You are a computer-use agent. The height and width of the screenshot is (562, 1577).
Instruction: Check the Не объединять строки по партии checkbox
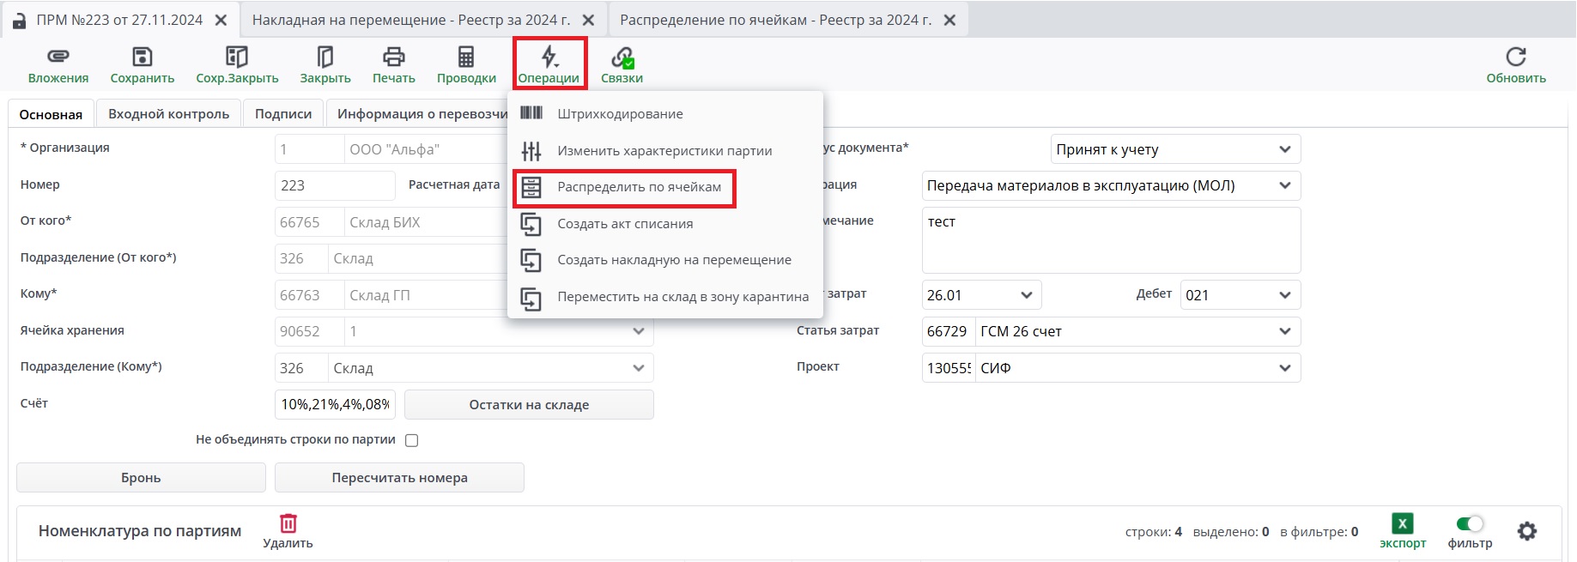(412, 440)
